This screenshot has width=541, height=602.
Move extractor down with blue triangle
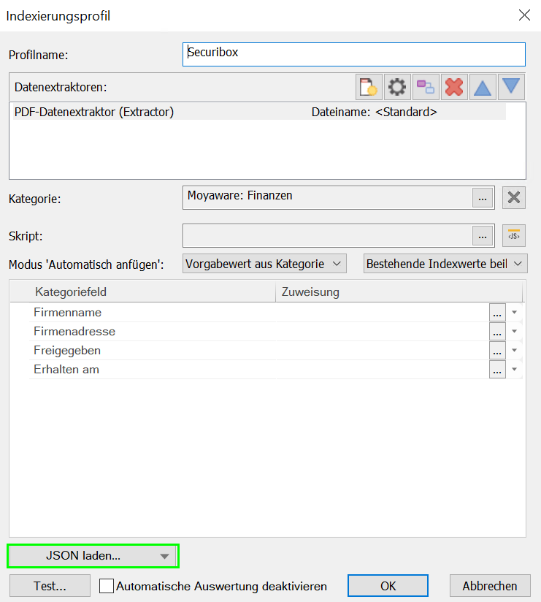(511, 87)
